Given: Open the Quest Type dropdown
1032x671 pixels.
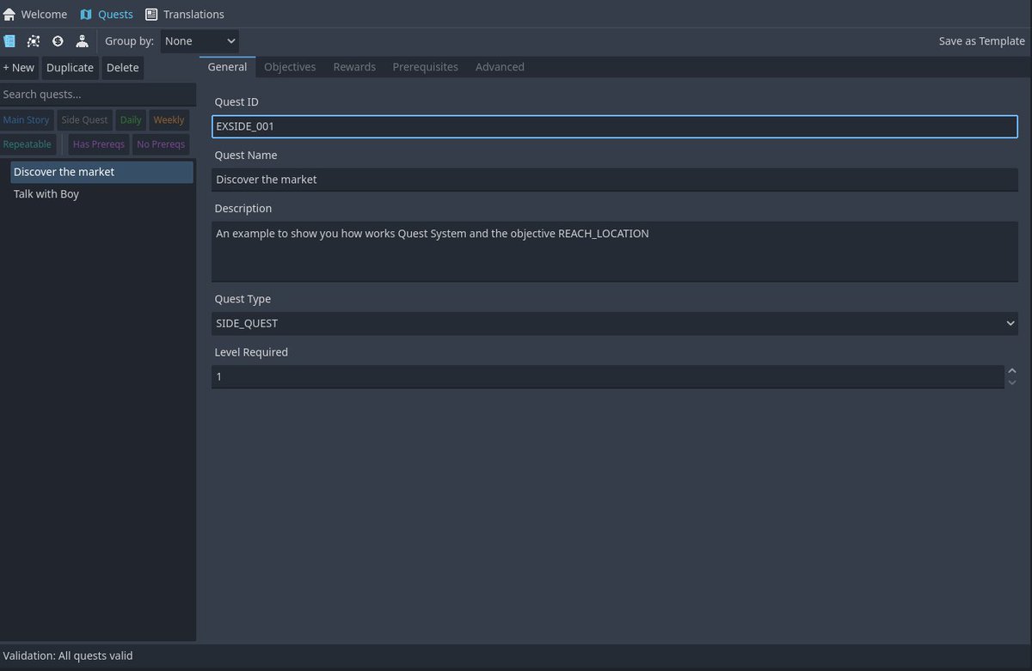Looking at the screenshot, I should [x=615, y=324].
